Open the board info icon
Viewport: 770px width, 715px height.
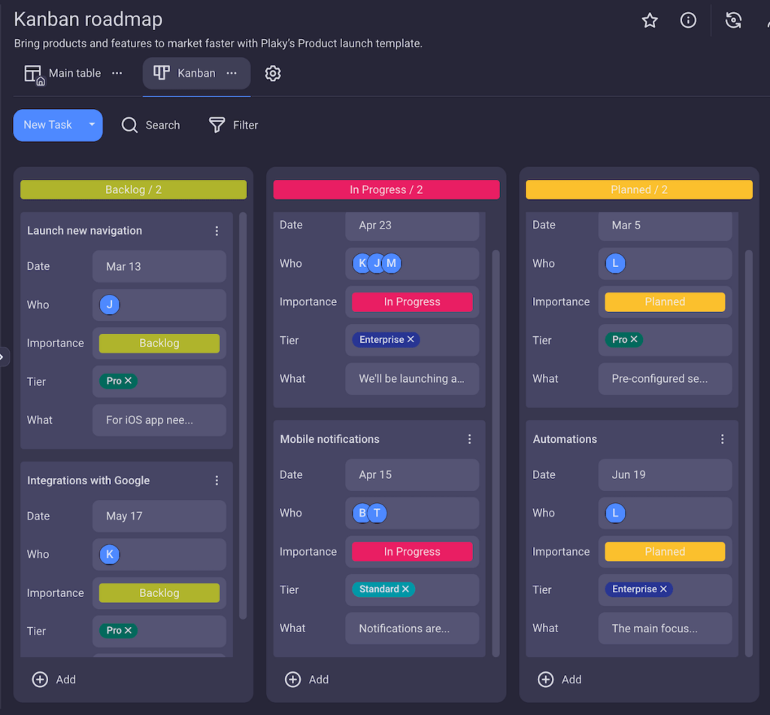pos(688,20)
